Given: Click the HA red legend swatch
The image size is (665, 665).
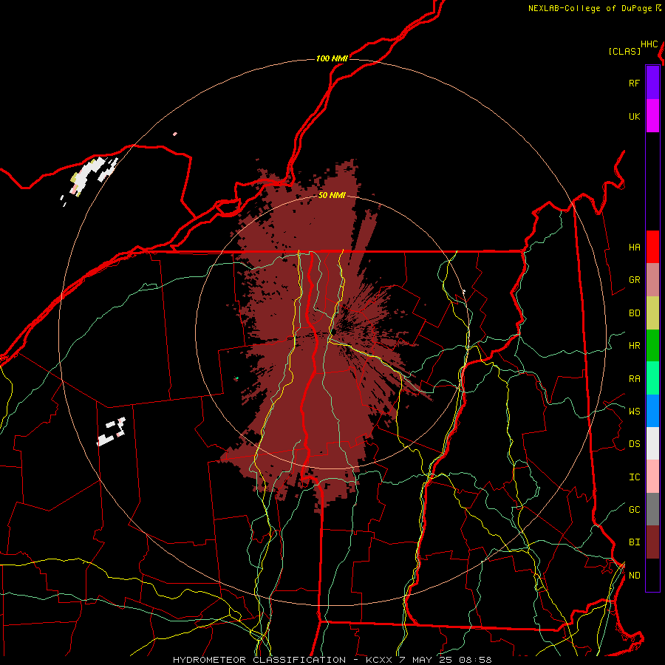Looking at the screenshot, I should coord(652,246).
